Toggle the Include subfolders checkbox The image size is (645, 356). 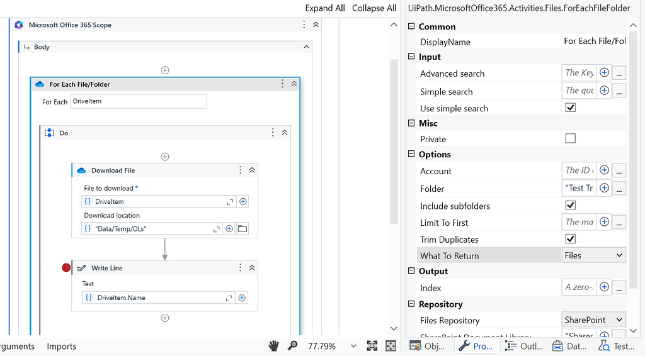click(x=571, y=206)
